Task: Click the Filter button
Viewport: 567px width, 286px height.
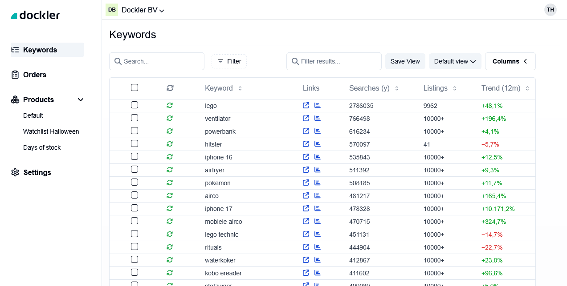Action: pyautogui.click(x=229, y=61)
